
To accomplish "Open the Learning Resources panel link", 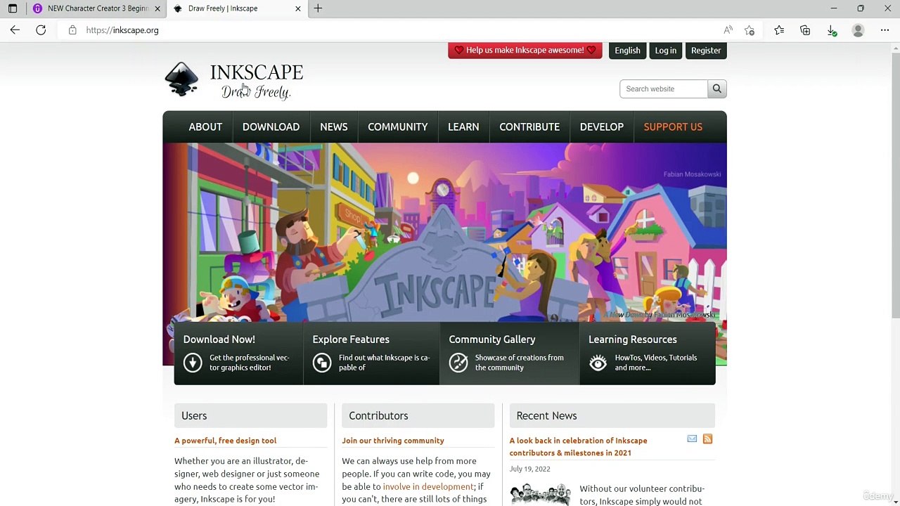I will point(648,353).
